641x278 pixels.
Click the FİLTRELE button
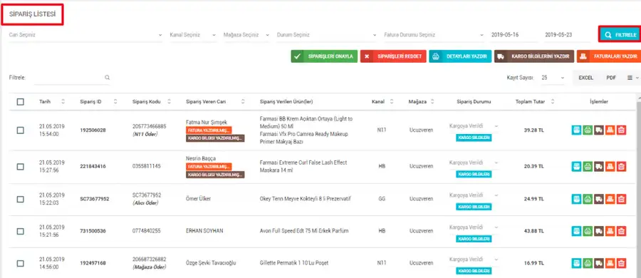pos(620,35)
